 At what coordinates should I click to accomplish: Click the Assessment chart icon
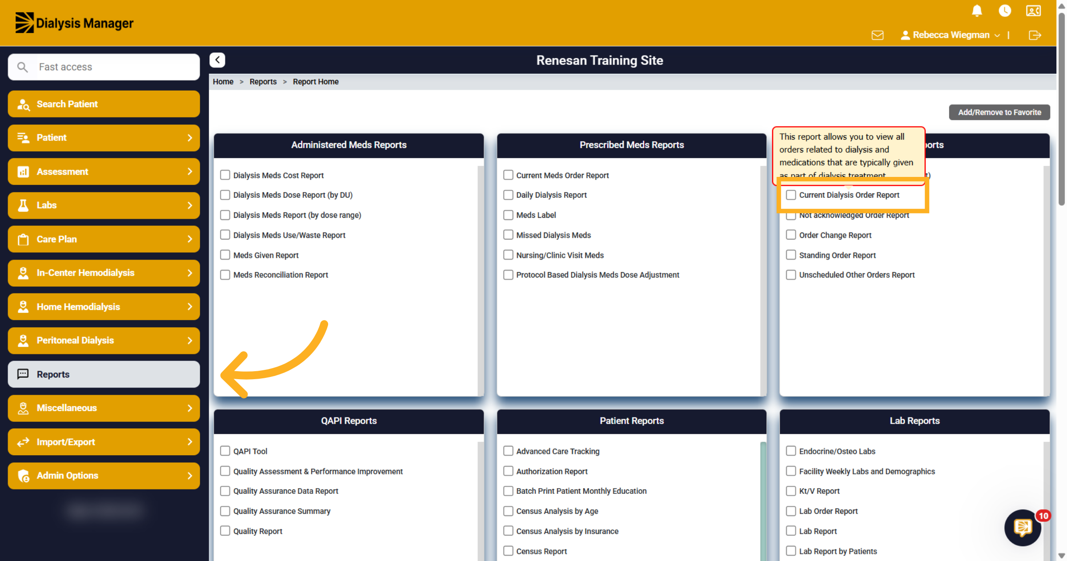(x=23, y=172)
